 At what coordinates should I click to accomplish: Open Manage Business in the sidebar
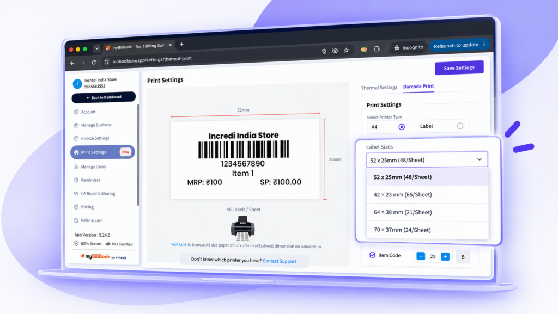coord(96,125)
